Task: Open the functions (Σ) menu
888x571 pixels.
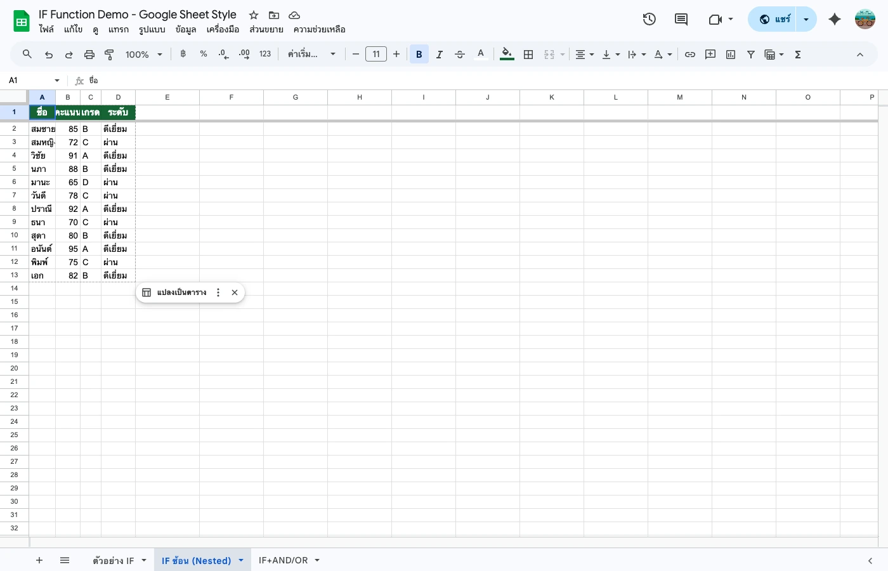Action: point(797,55)
